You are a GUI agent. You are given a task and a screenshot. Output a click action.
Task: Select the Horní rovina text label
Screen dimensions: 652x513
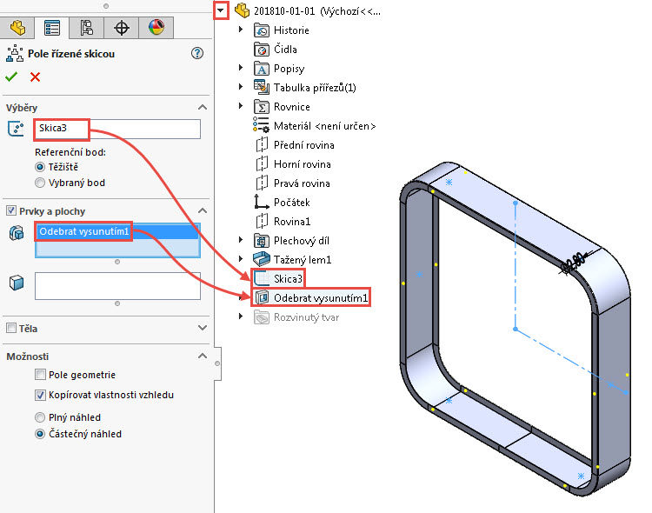point(303,164)
